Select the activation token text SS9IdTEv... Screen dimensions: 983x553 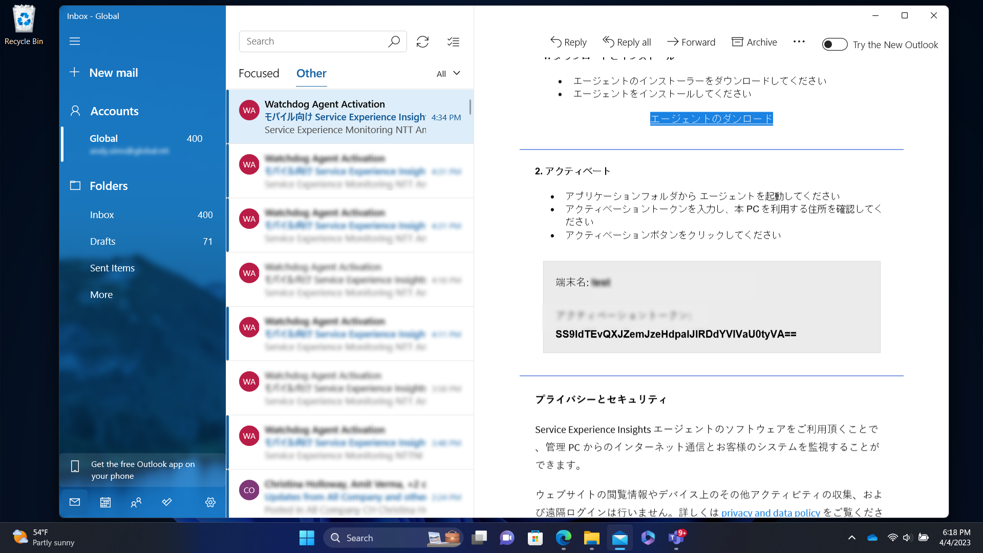[x=675, y=334]
